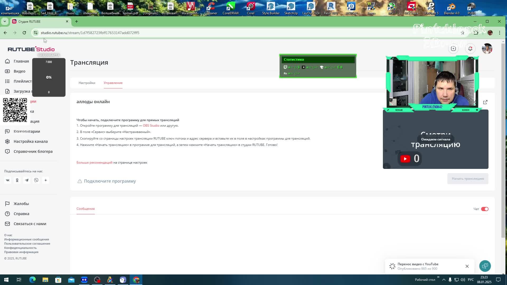
Task: Open stream preview in new window
Action: (485, 102)
